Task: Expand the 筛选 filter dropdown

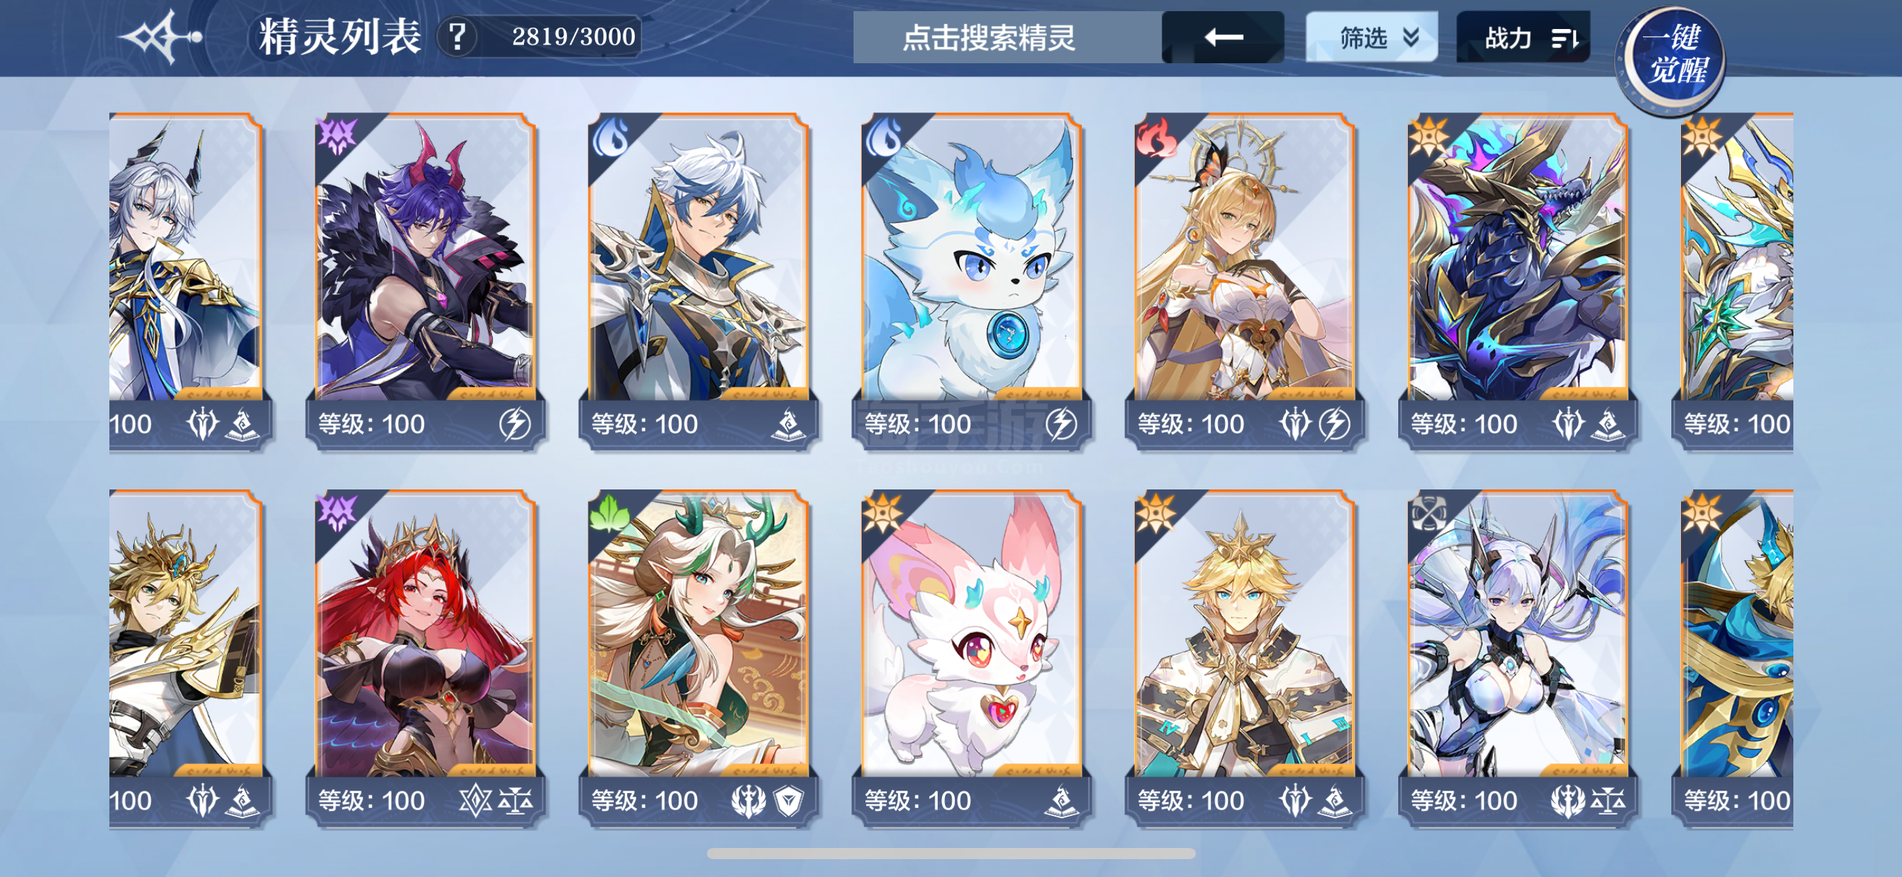Action: click(x=1371, y=37)
